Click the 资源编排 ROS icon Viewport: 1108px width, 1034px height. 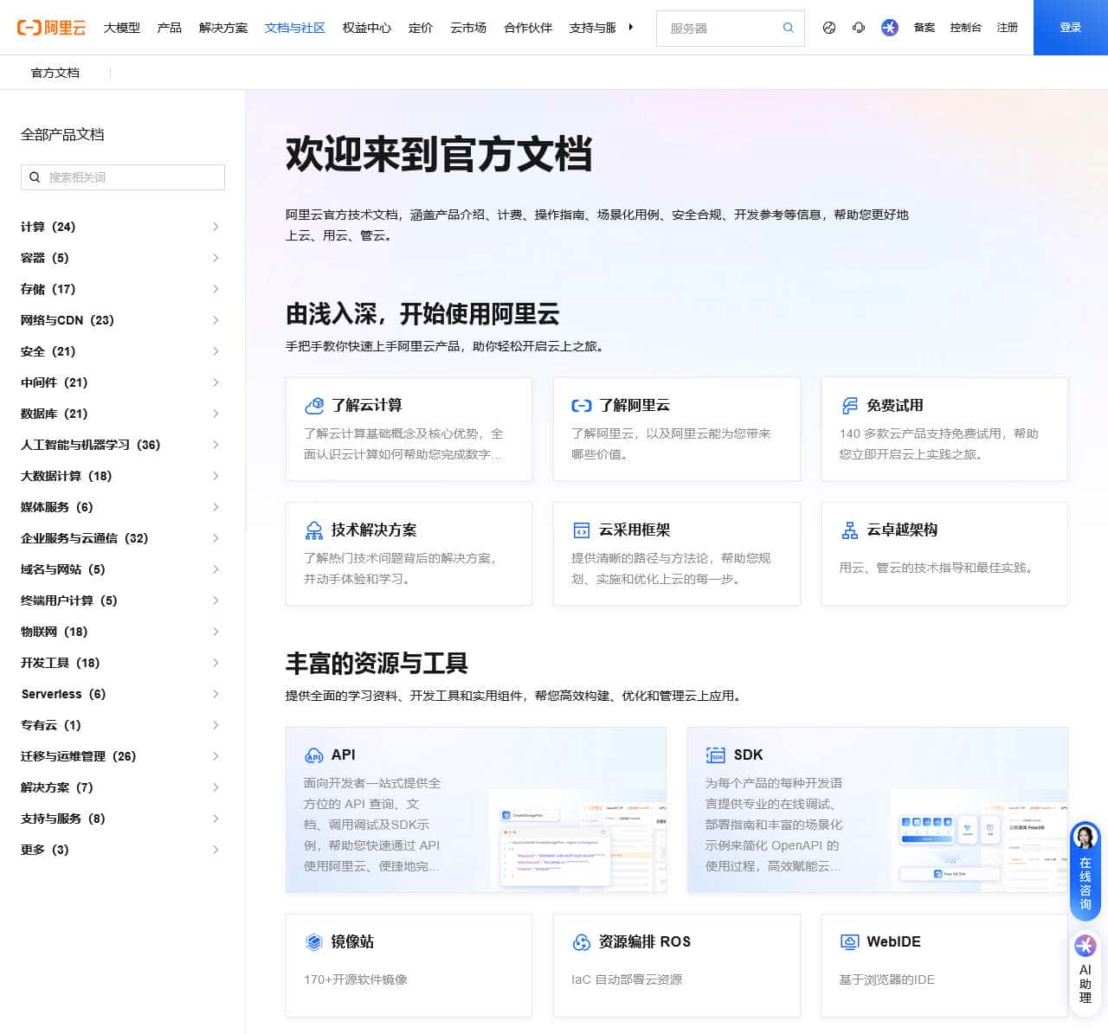tap(581, 941)
